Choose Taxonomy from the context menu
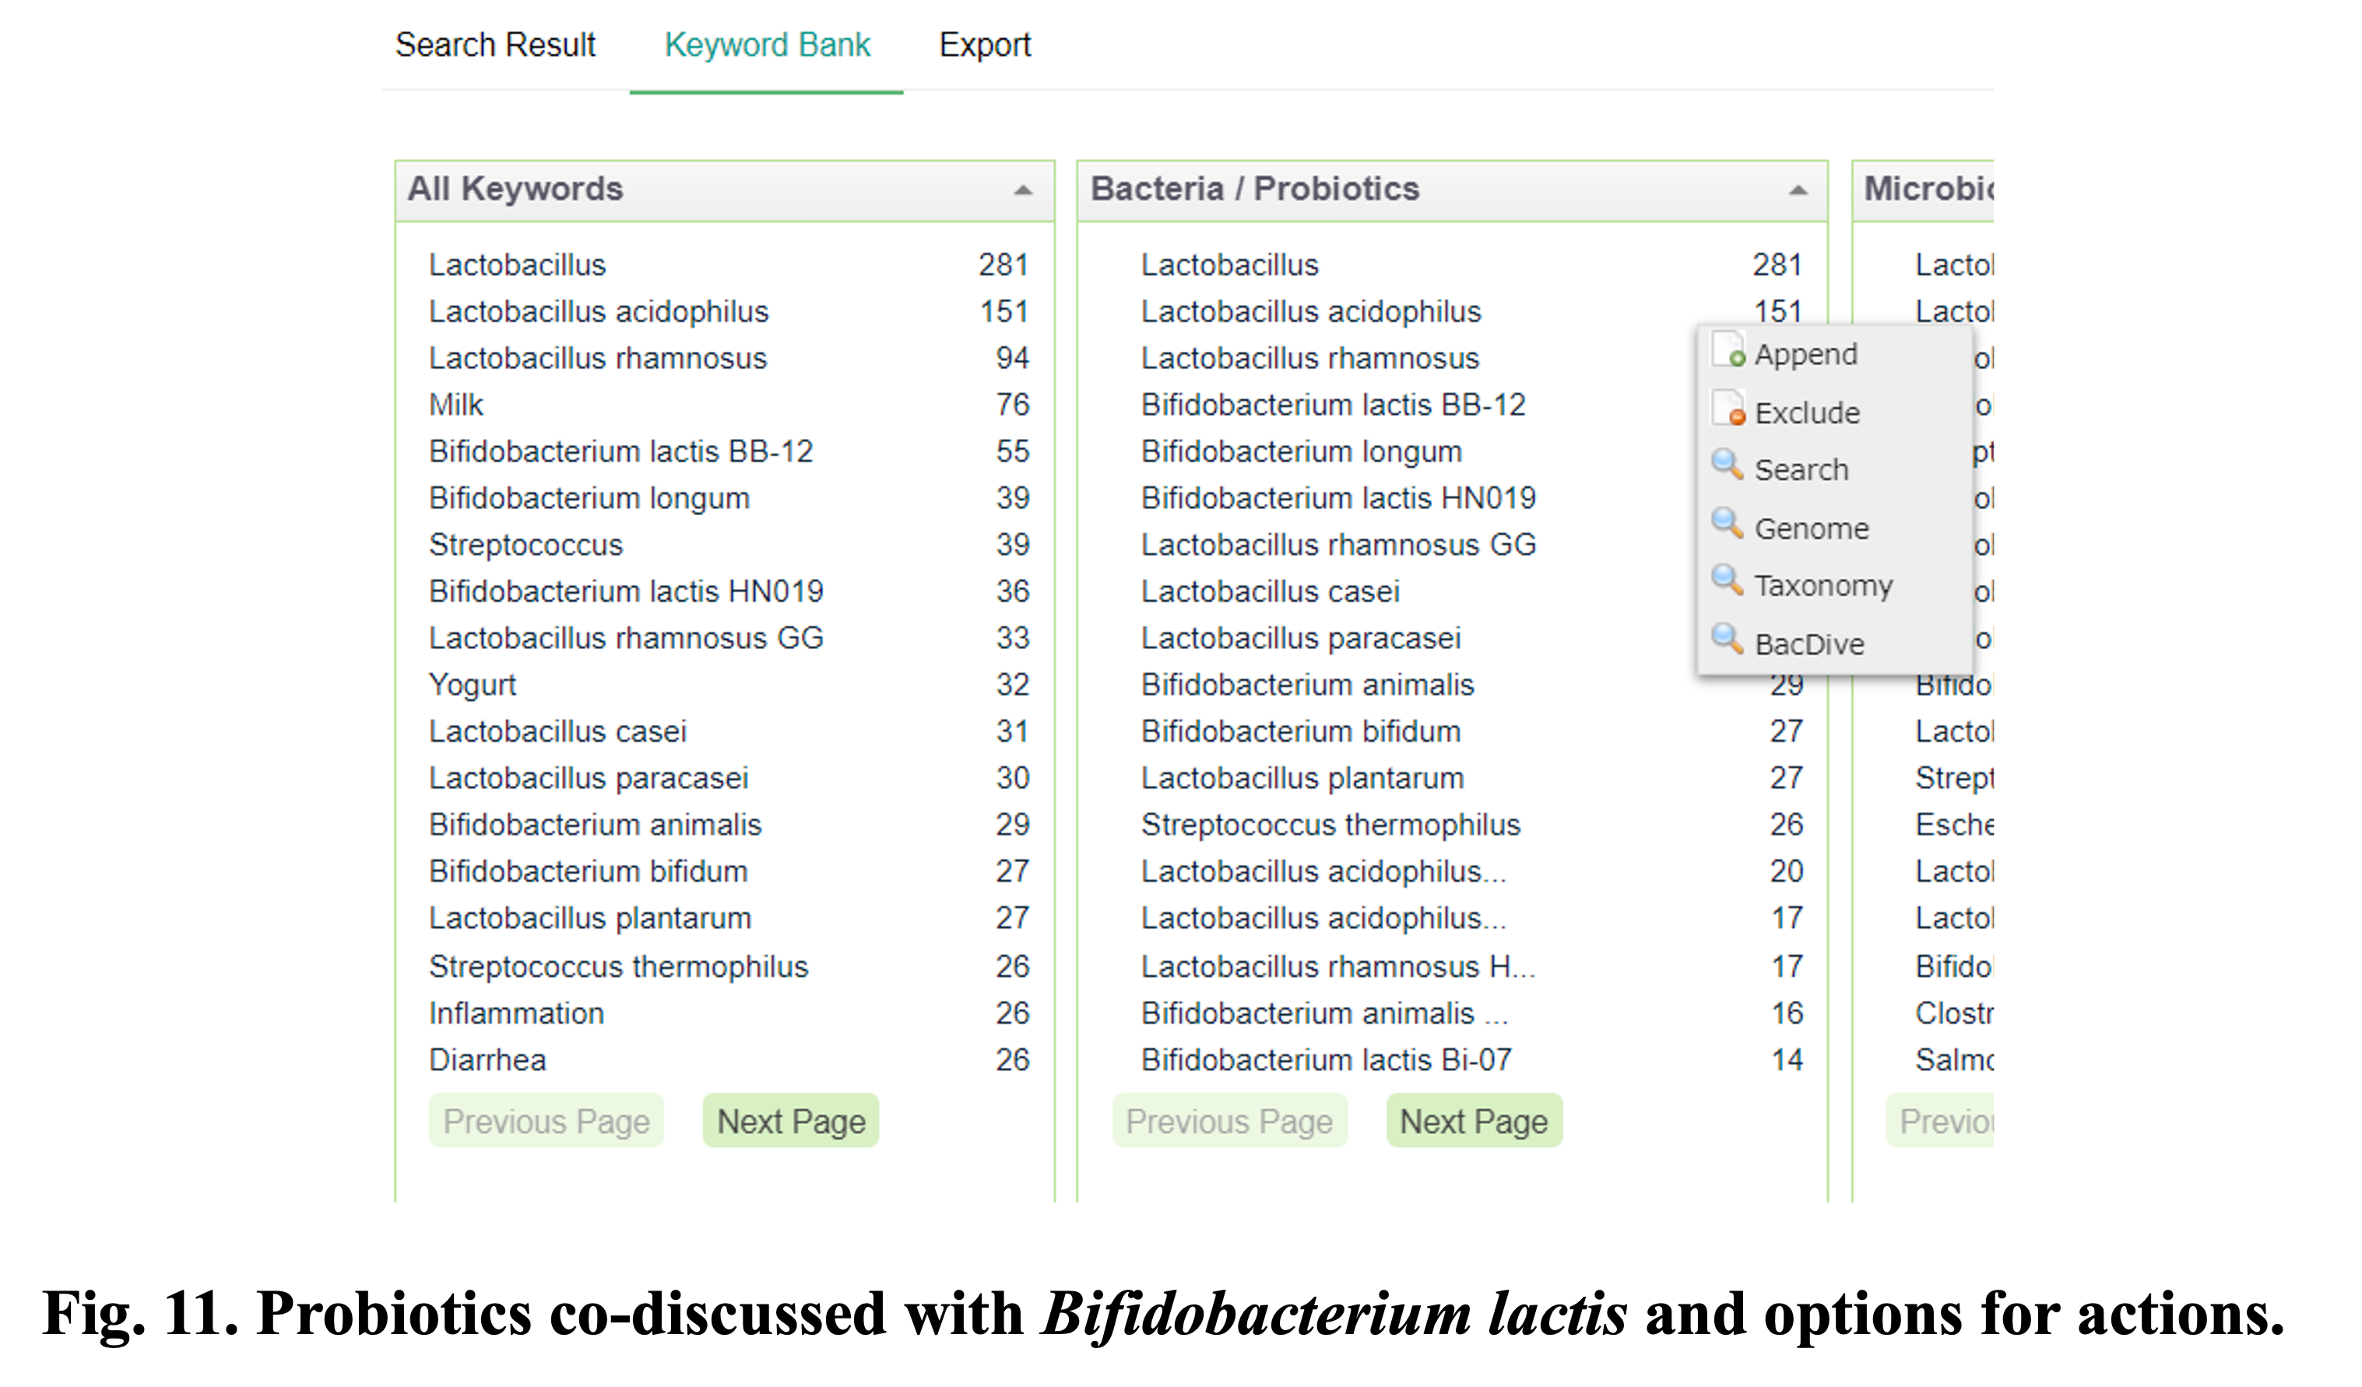The width and height of the screenshot is (2362, 1387). [x=1823, y=586]
